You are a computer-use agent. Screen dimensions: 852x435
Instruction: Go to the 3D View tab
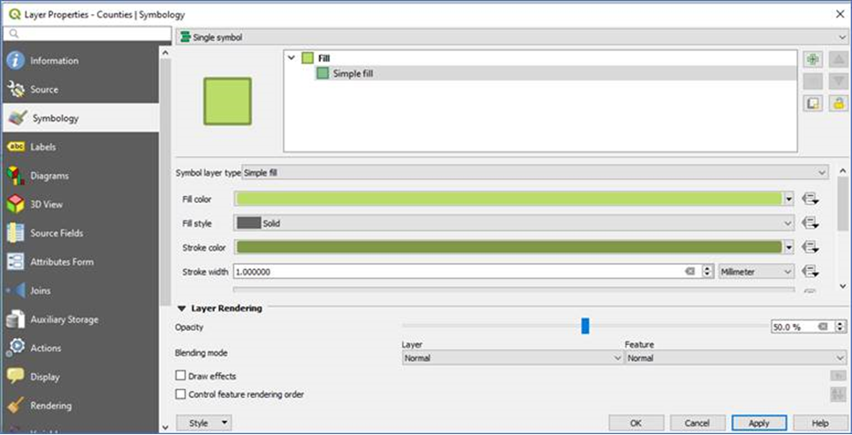pos(80,205)
